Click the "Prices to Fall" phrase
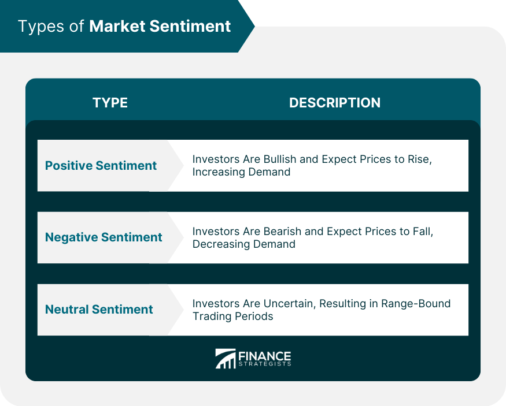This screenshot has width=506, height=406. (x=397, y=231)
